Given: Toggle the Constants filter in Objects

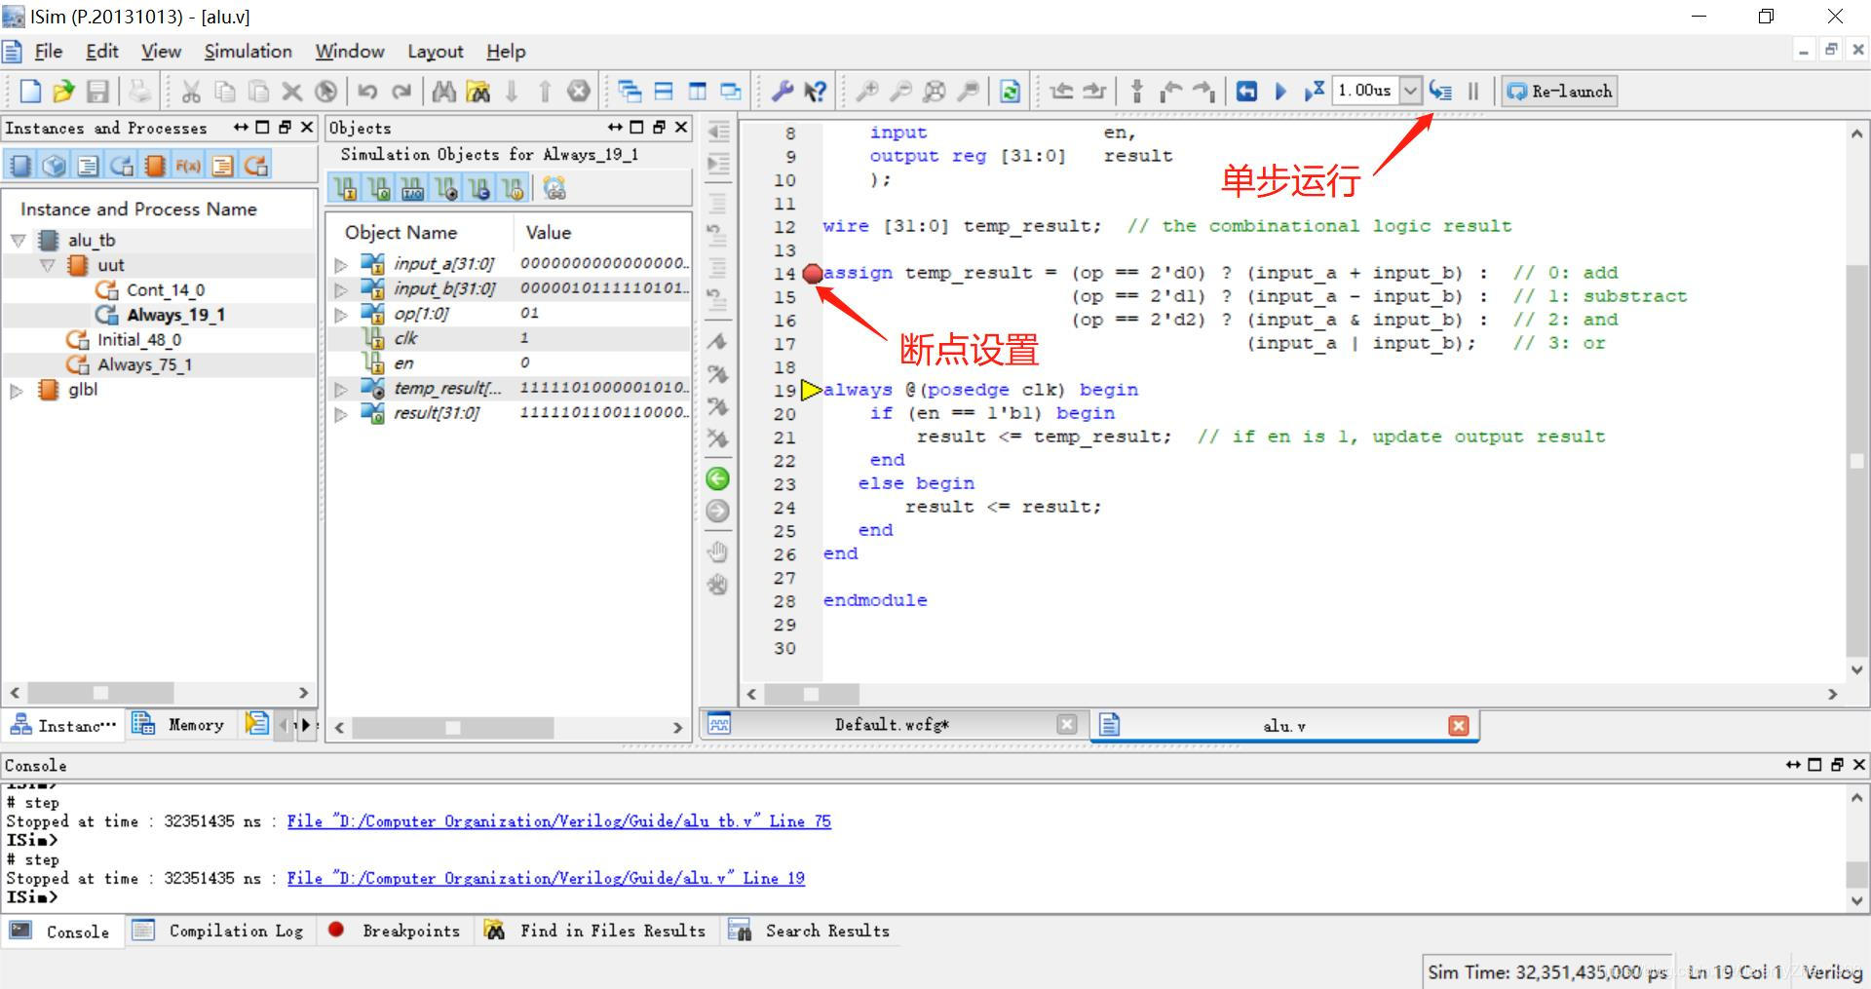Looking at the screenshot, I should tap(478, 188).
